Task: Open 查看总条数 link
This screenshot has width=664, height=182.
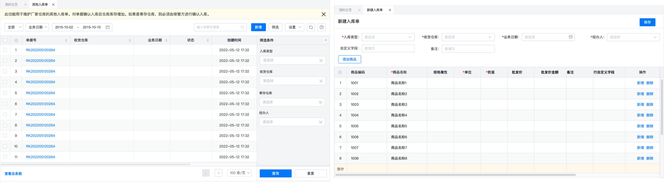Action: point(13,174)
